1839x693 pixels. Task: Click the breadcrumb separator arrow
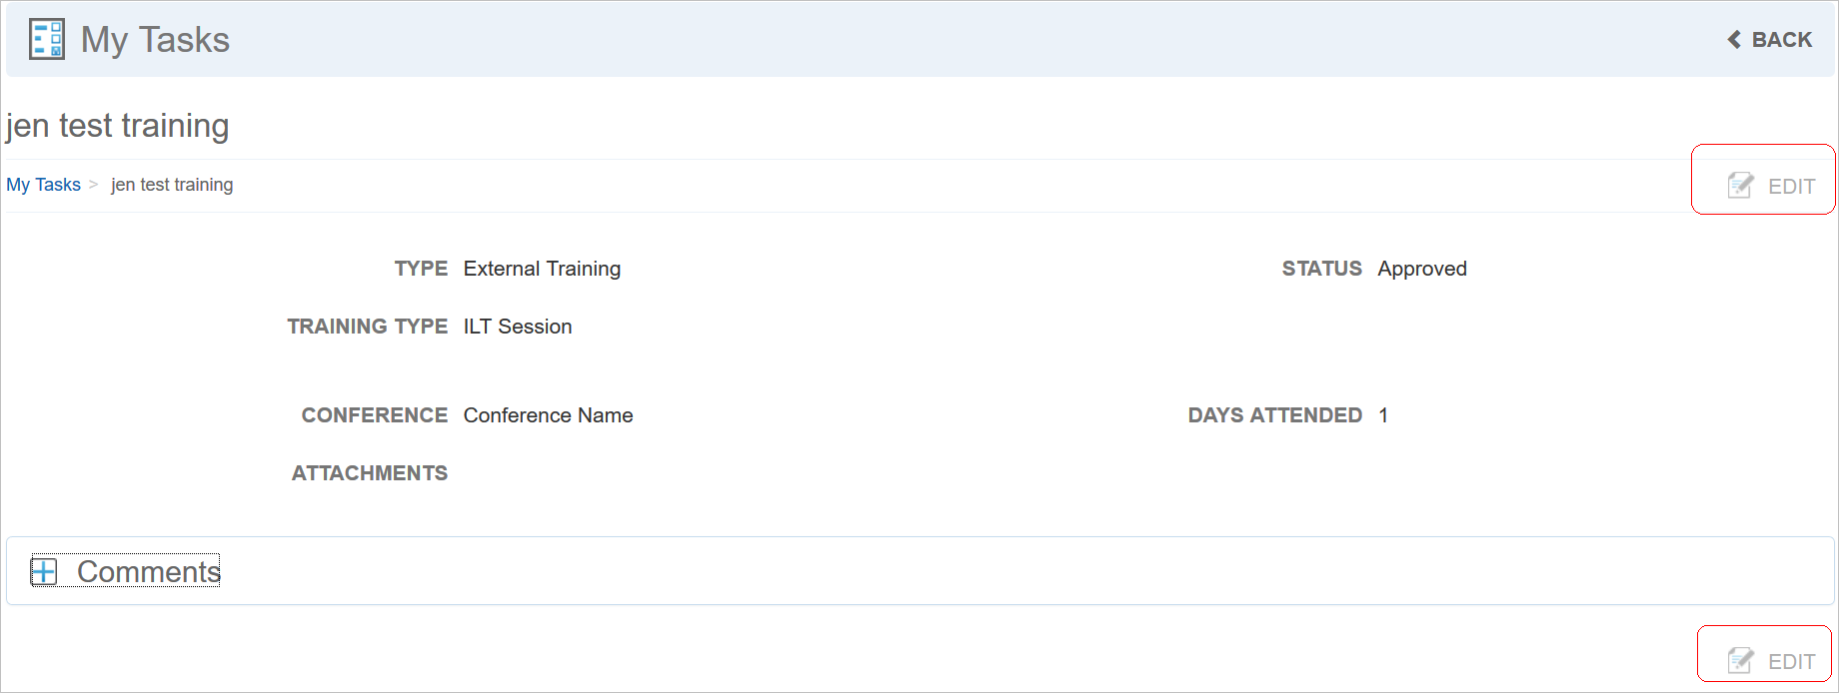(94, 185)
